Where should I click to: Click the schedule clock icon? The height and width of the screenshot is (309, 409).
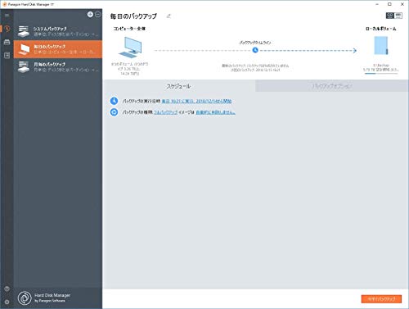[114, 101]
